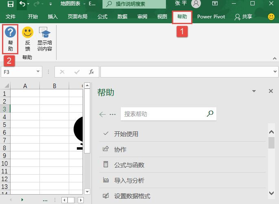Click the green next-sheet navigation arrow
Image resolution: width=279 pixels, height=204 pixels.
point(22,200)
